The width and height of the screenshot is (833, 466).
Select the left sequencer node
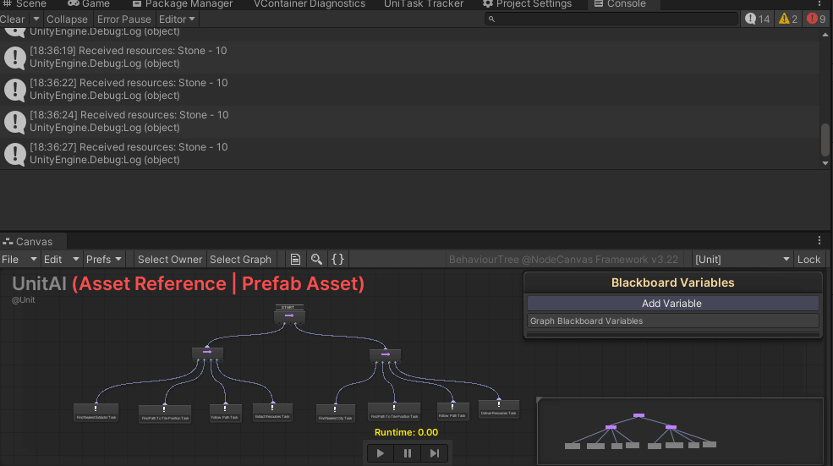(207, 353)
